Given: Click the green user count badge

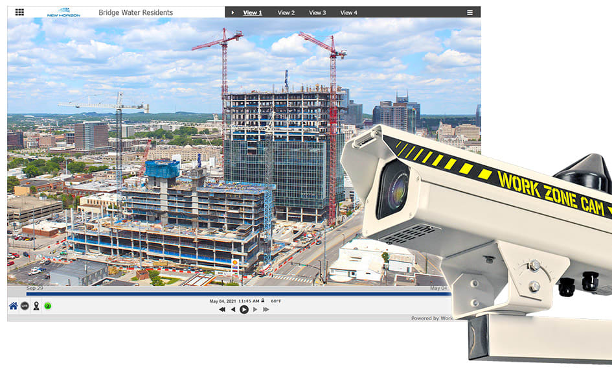Looking at the screenshot, I should [x=46, y=305].
